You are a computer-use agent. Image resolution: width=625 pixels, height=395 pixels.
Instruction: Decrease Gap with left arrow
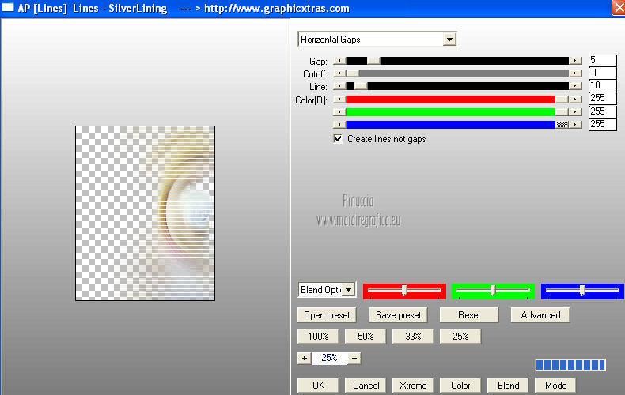tap(339, 61)
